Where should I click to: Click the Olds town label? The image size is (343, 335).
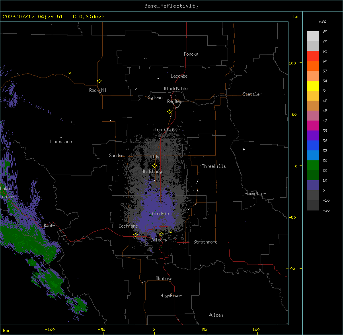click(x=154, y=157)
